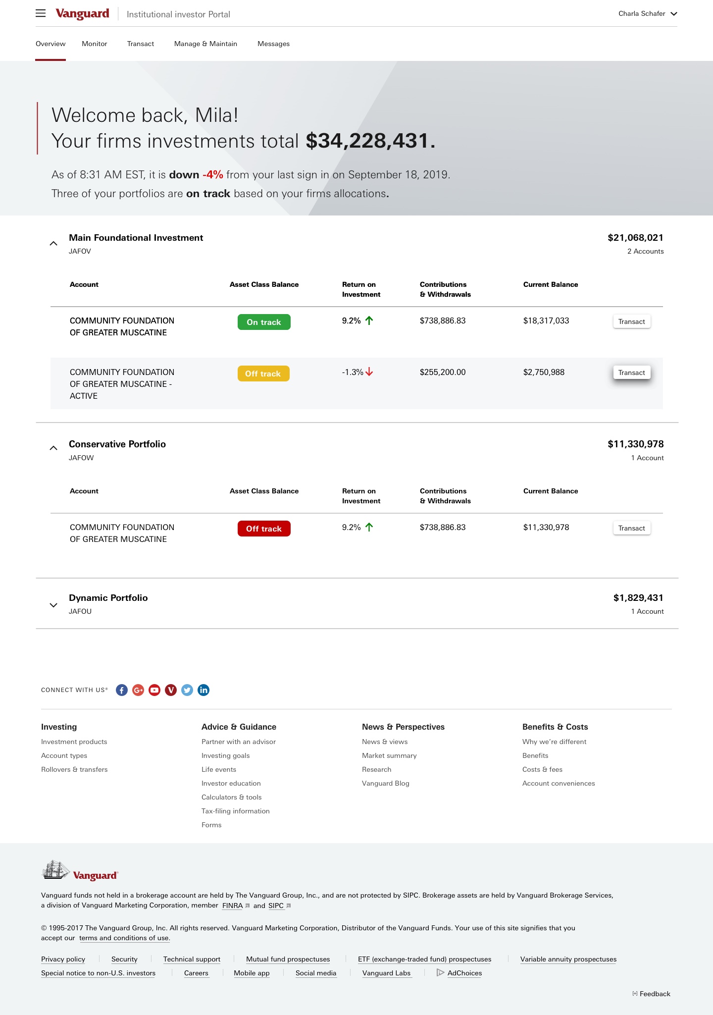Open Why we're different link

tap(555, 742)
